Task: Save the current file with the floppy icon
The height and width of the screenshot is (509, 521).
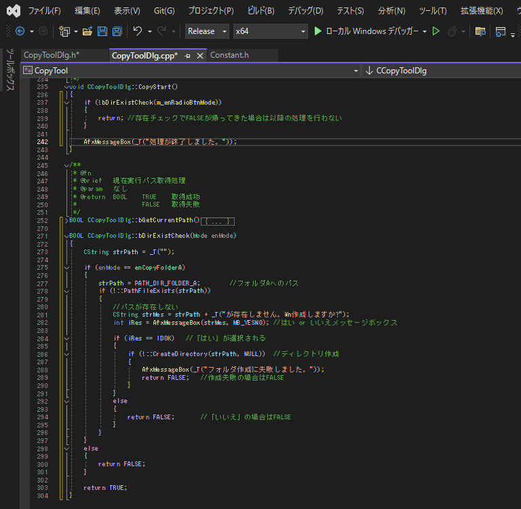Action: [102, 31]
